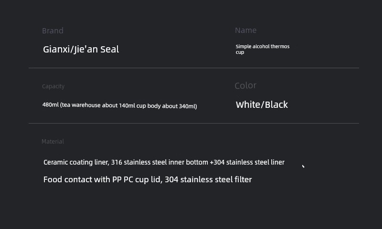Click the divider line below Brand section
The height and width of the screenshot is (229, 382).
pos(194,68)
